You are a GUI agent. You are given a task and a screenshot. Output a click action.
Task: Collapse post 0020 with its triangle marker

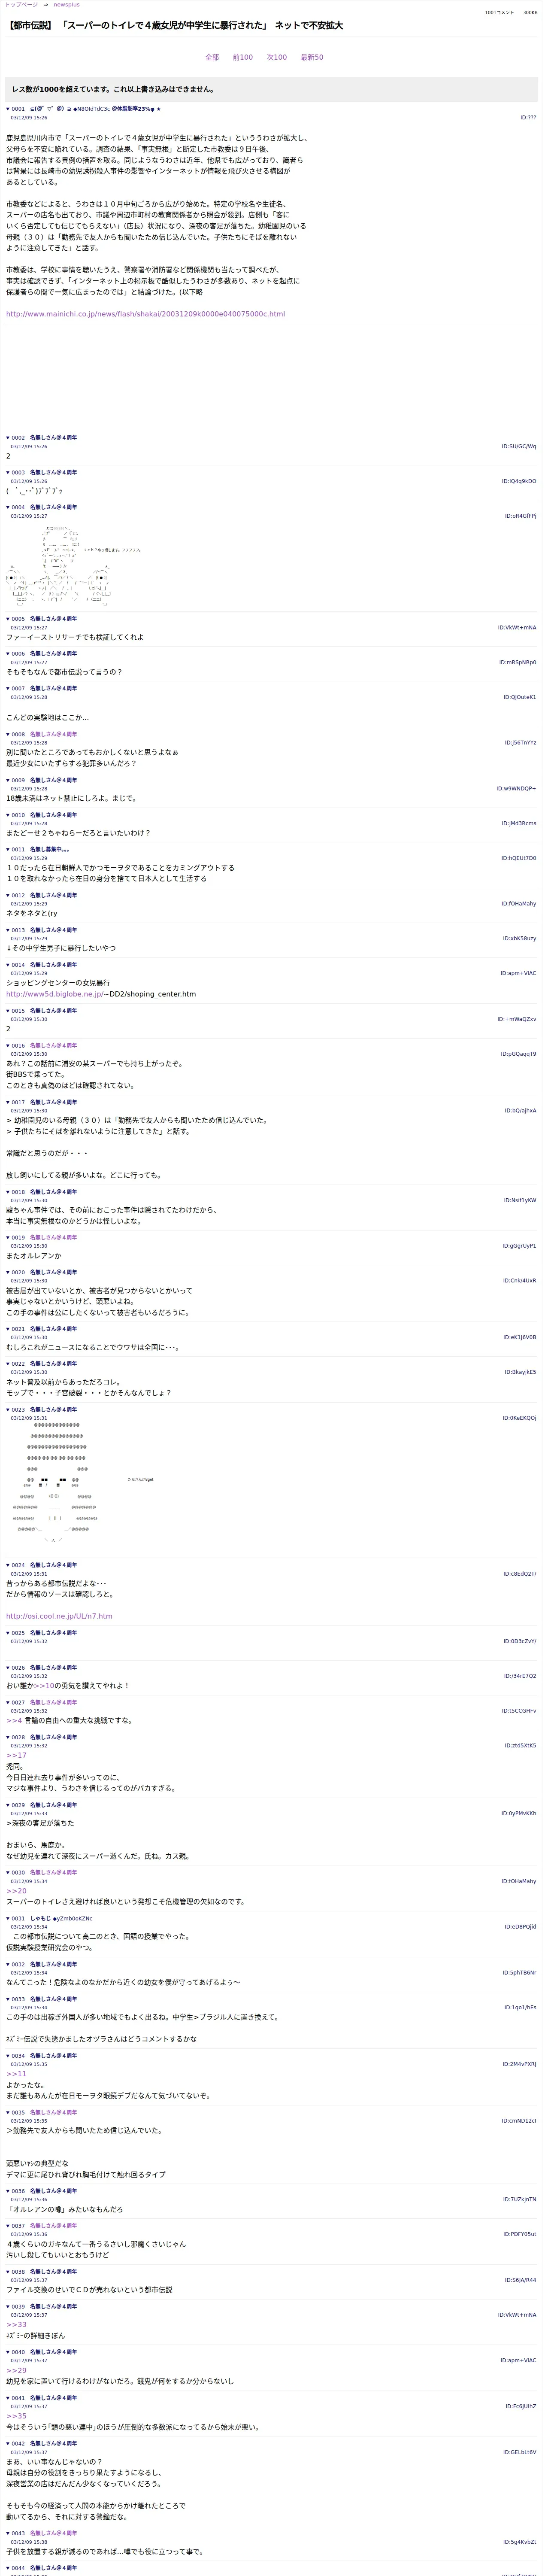pyautogui.click(x=8, y=1272)
